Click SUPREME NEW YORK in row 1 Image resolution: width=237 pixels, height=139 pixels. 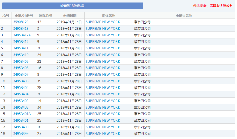coord(103,22)
